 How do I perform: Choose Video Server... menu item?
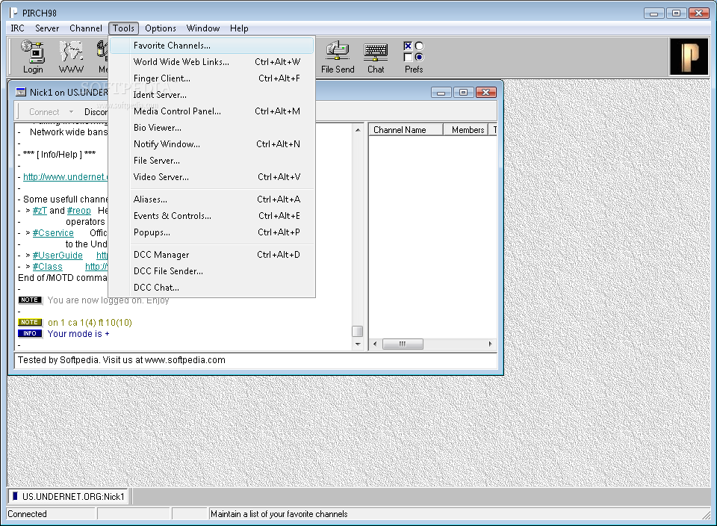coord(211,177)
